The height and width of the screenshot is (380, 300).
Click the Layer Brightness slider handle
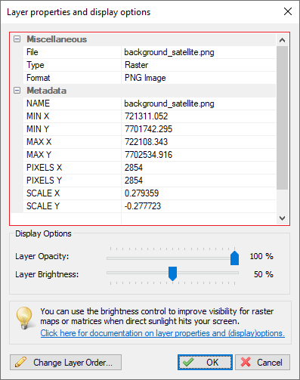tap(172, 273)
